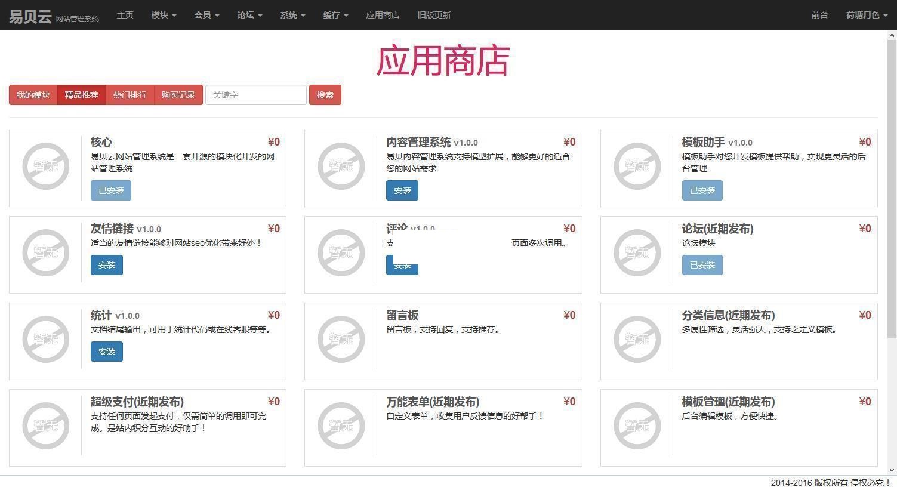Click the 超级支付(近期发布) title

click(137, 402)
